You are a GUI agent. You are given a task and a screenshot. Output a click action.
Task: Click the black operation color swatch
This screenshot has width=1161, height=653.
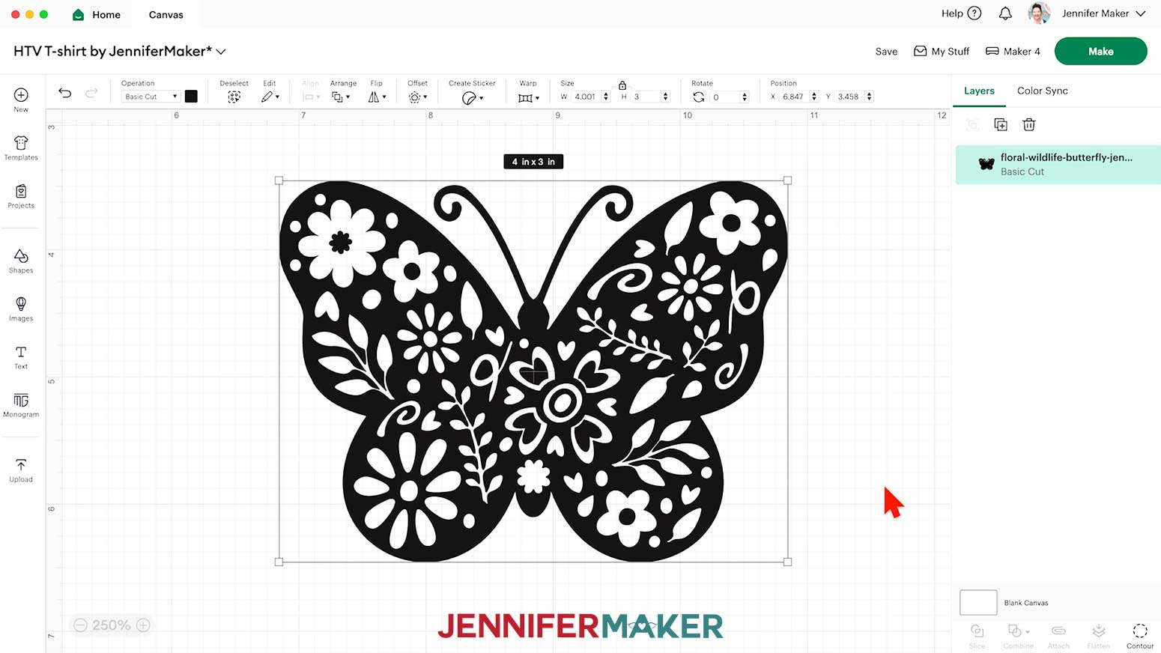191,96
